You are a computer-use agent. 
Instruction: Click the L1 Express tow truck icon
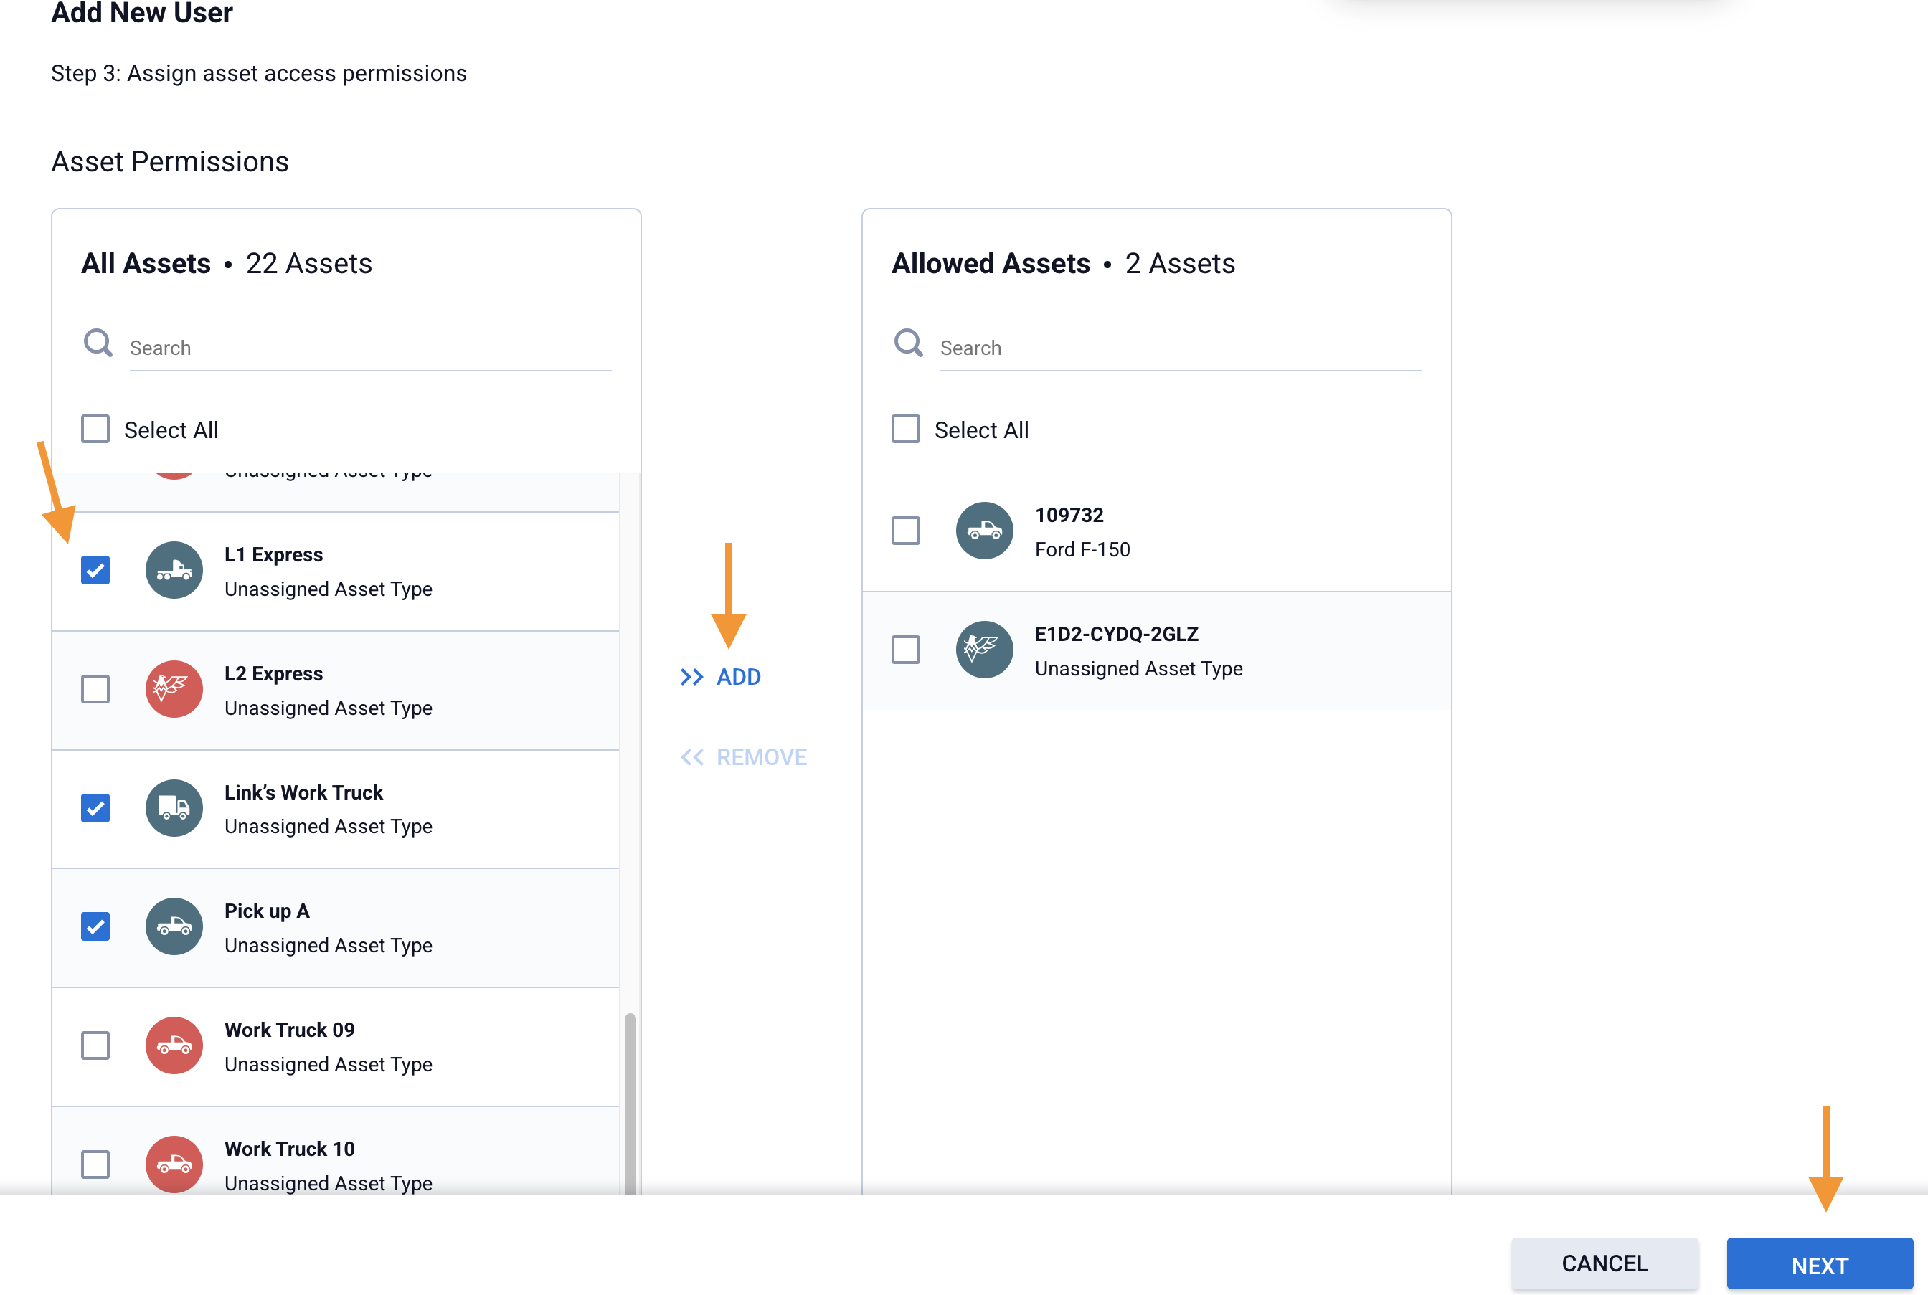point(174,570)
